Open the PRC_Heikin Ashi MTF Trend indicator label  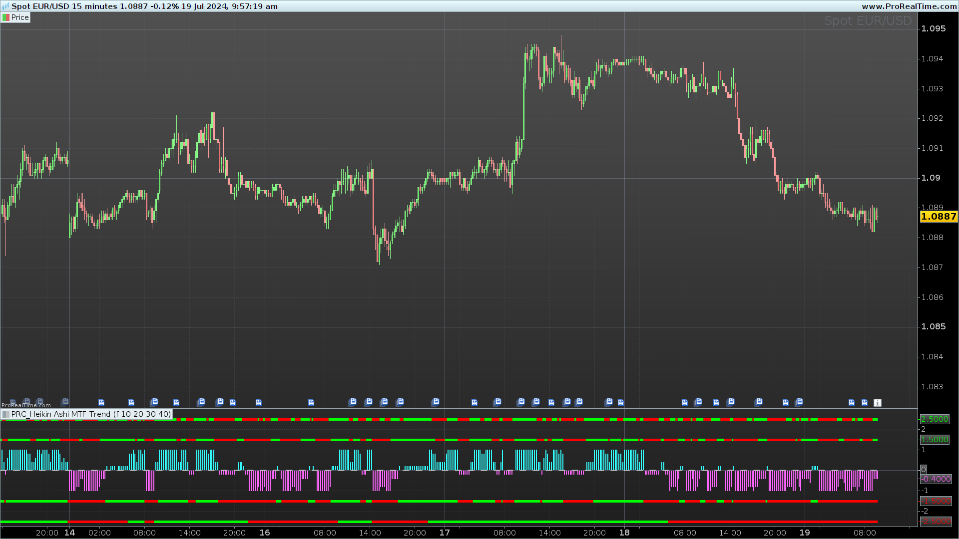coord(91,414)
